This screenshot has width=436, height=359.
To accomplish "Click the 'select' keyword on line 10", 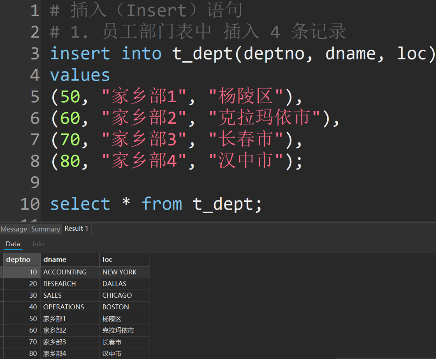I will click(x=80, y=204).
